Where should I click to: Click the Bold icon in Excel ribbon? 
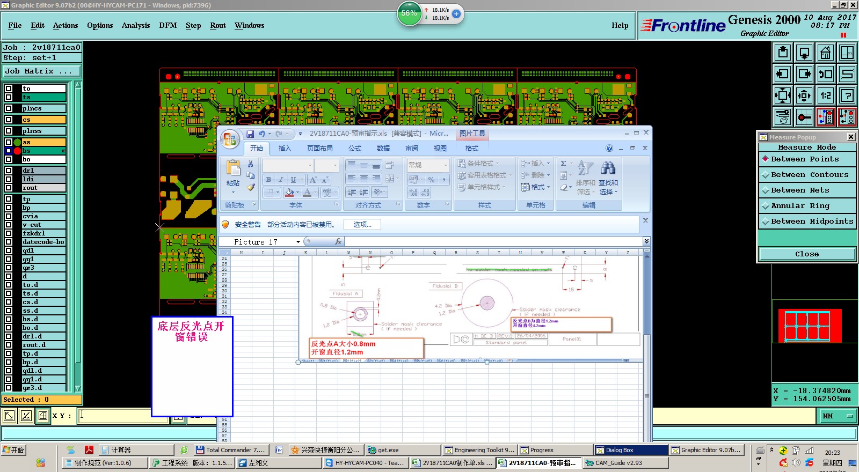pyautogui.click(x=268, y=180)
